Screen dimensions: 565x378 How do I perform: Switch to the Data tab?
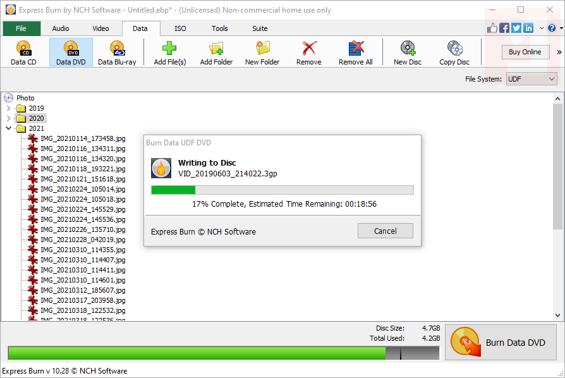pyautogui.click(x=140, y=28)
